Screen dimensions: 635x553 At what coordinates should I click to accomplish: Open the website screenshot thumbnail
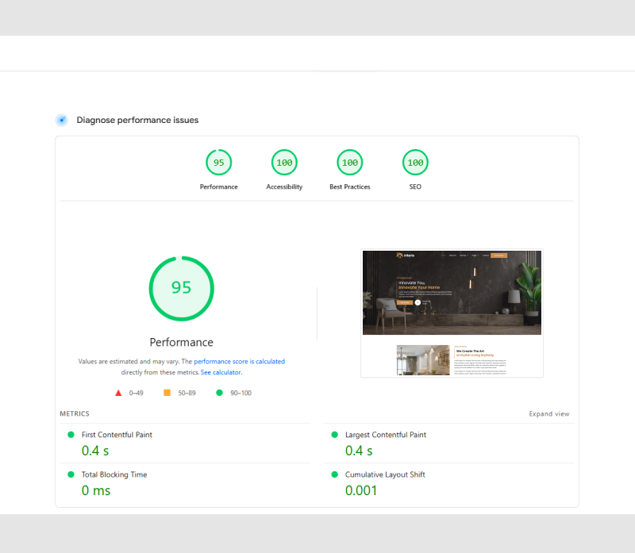(x=452, y=313)
